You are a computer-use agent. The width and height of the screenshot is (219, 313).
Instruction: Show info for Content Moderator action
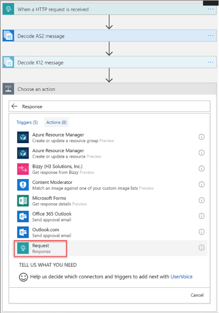[x=201, y=184]
